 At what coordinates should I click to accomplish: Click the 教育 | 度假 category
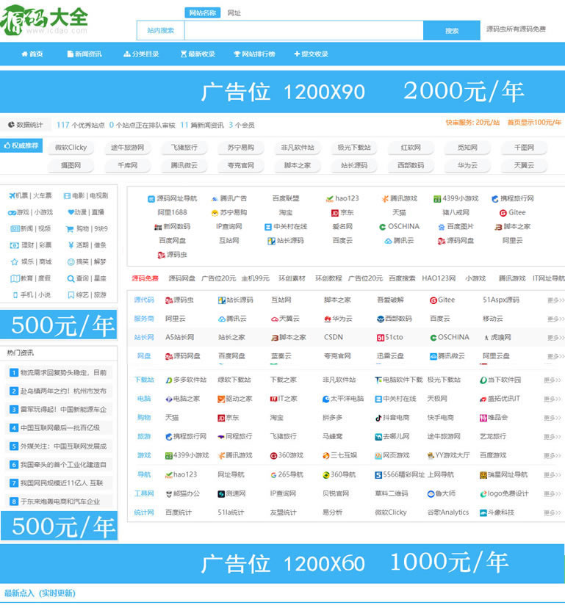[x=30, y=278]
